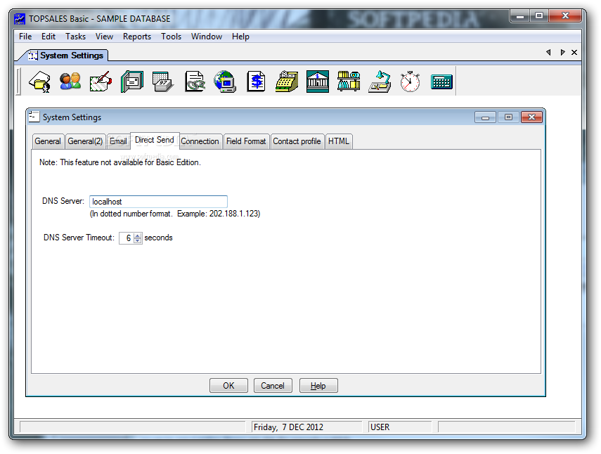Image resolution: width=601 pixels, height=454 pixels.
Task: Open the Window menu
Action: [x=207, y=37]
